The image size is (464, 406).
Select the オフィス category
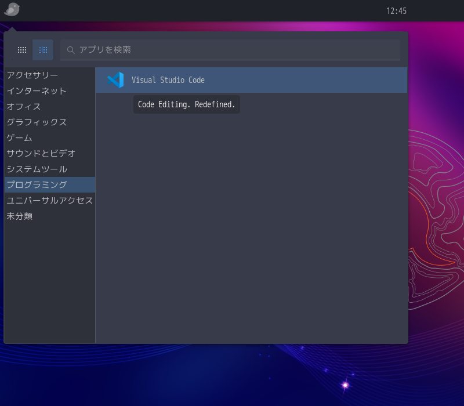50,107
